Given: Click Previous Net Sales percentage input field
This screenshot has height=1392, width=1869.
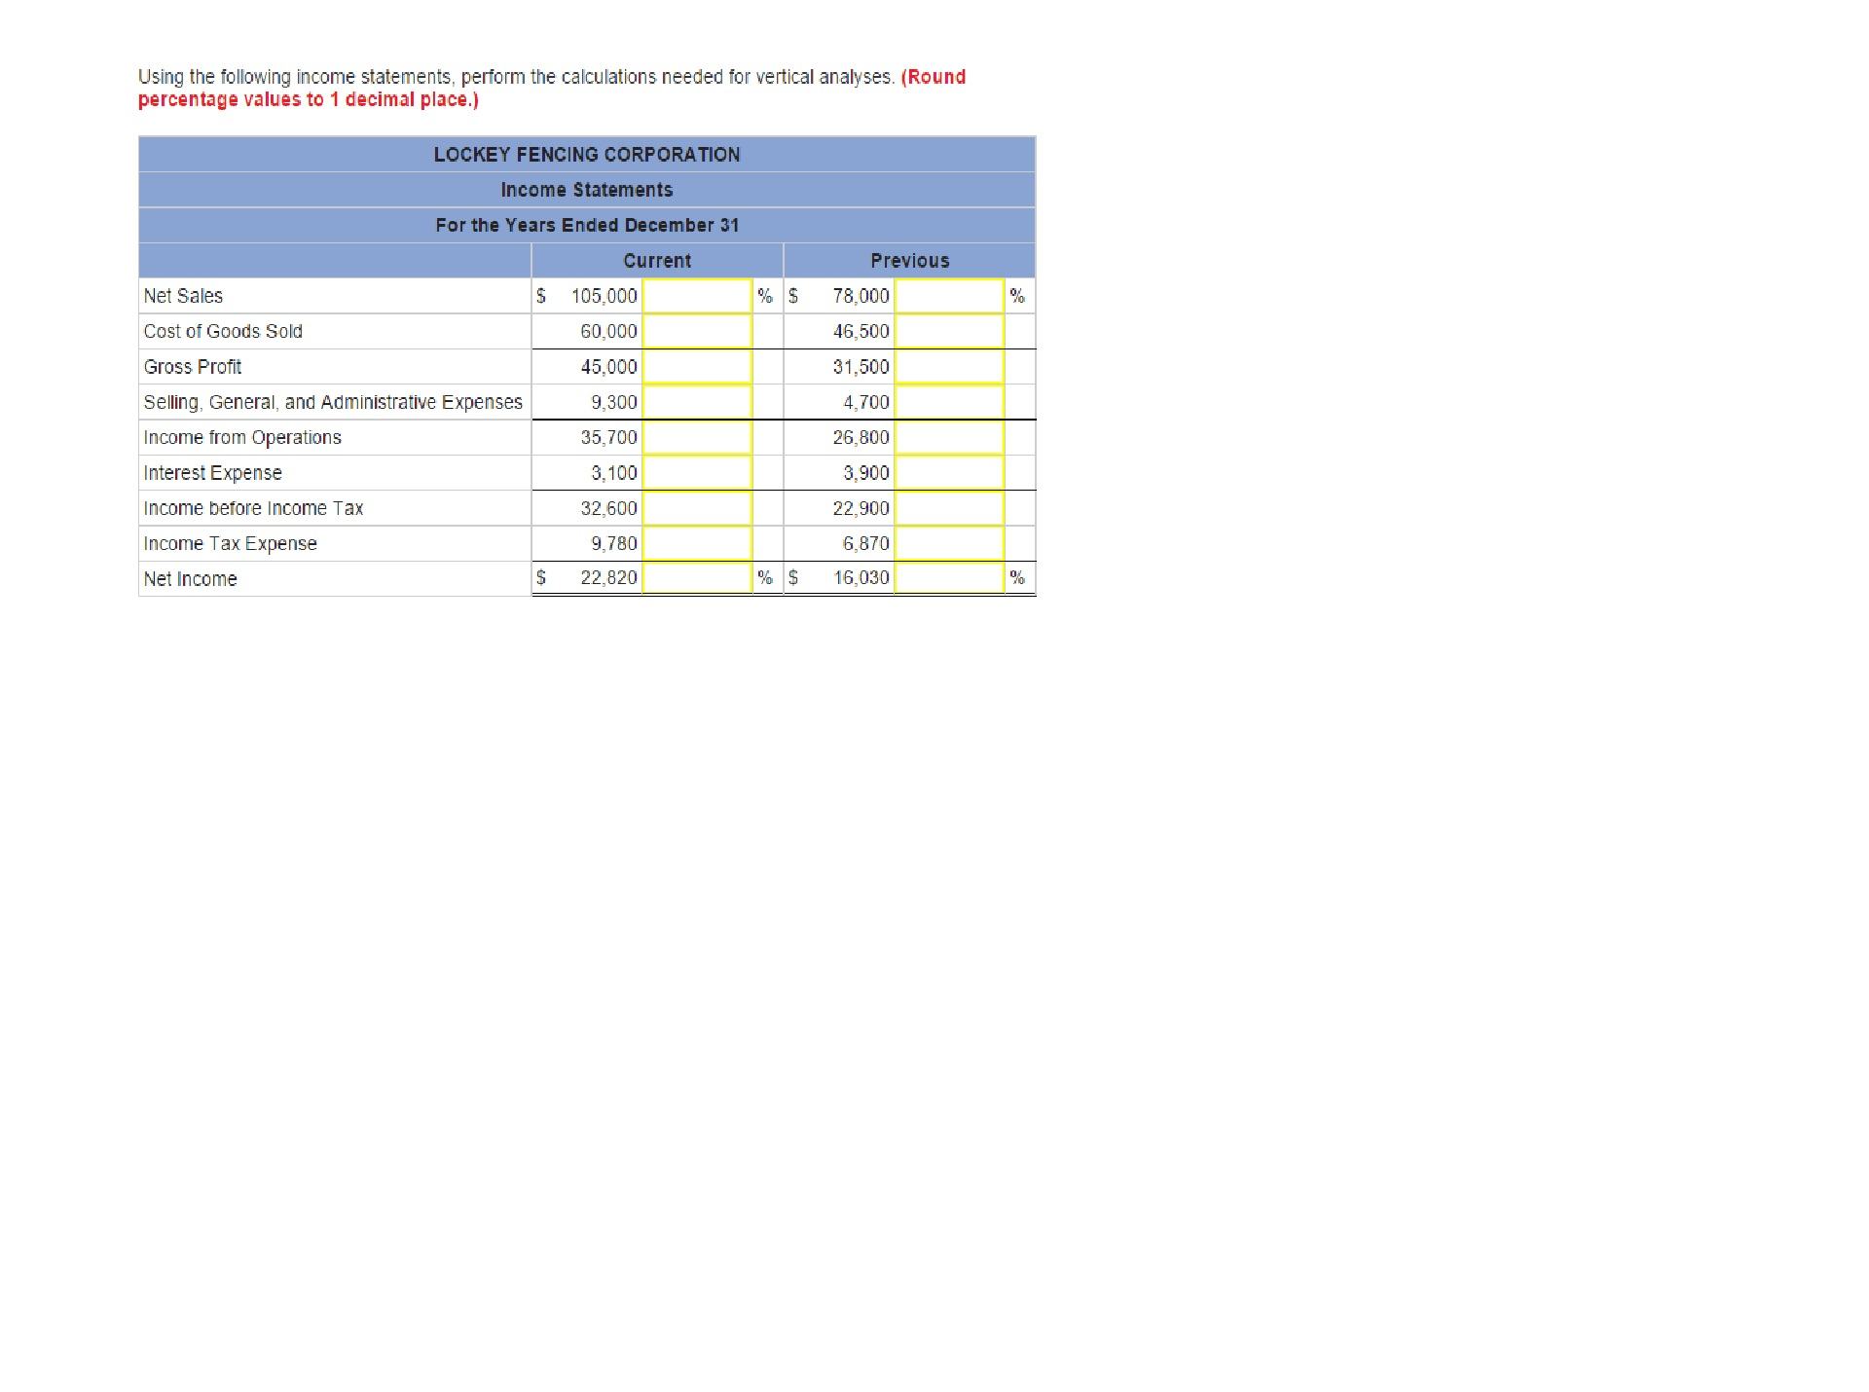Looking at the screenshot, I should pos(949,296).
